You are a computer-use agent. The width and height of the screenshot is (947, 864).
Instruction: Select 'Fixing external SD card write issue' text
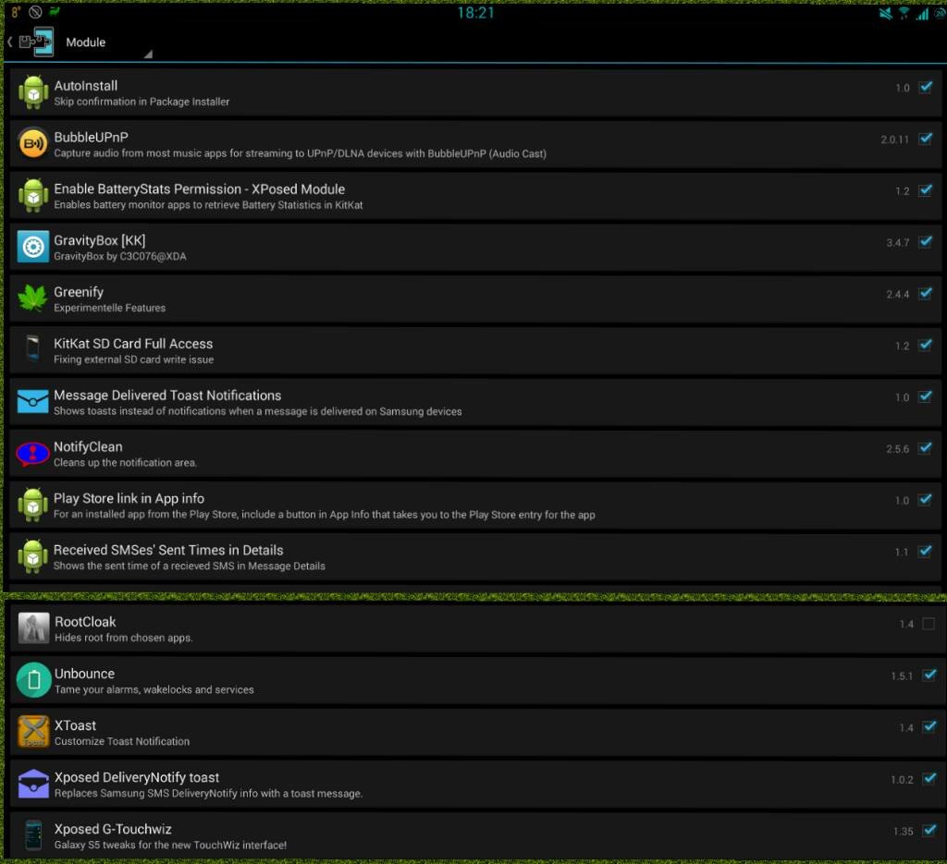tap(133, 359)
